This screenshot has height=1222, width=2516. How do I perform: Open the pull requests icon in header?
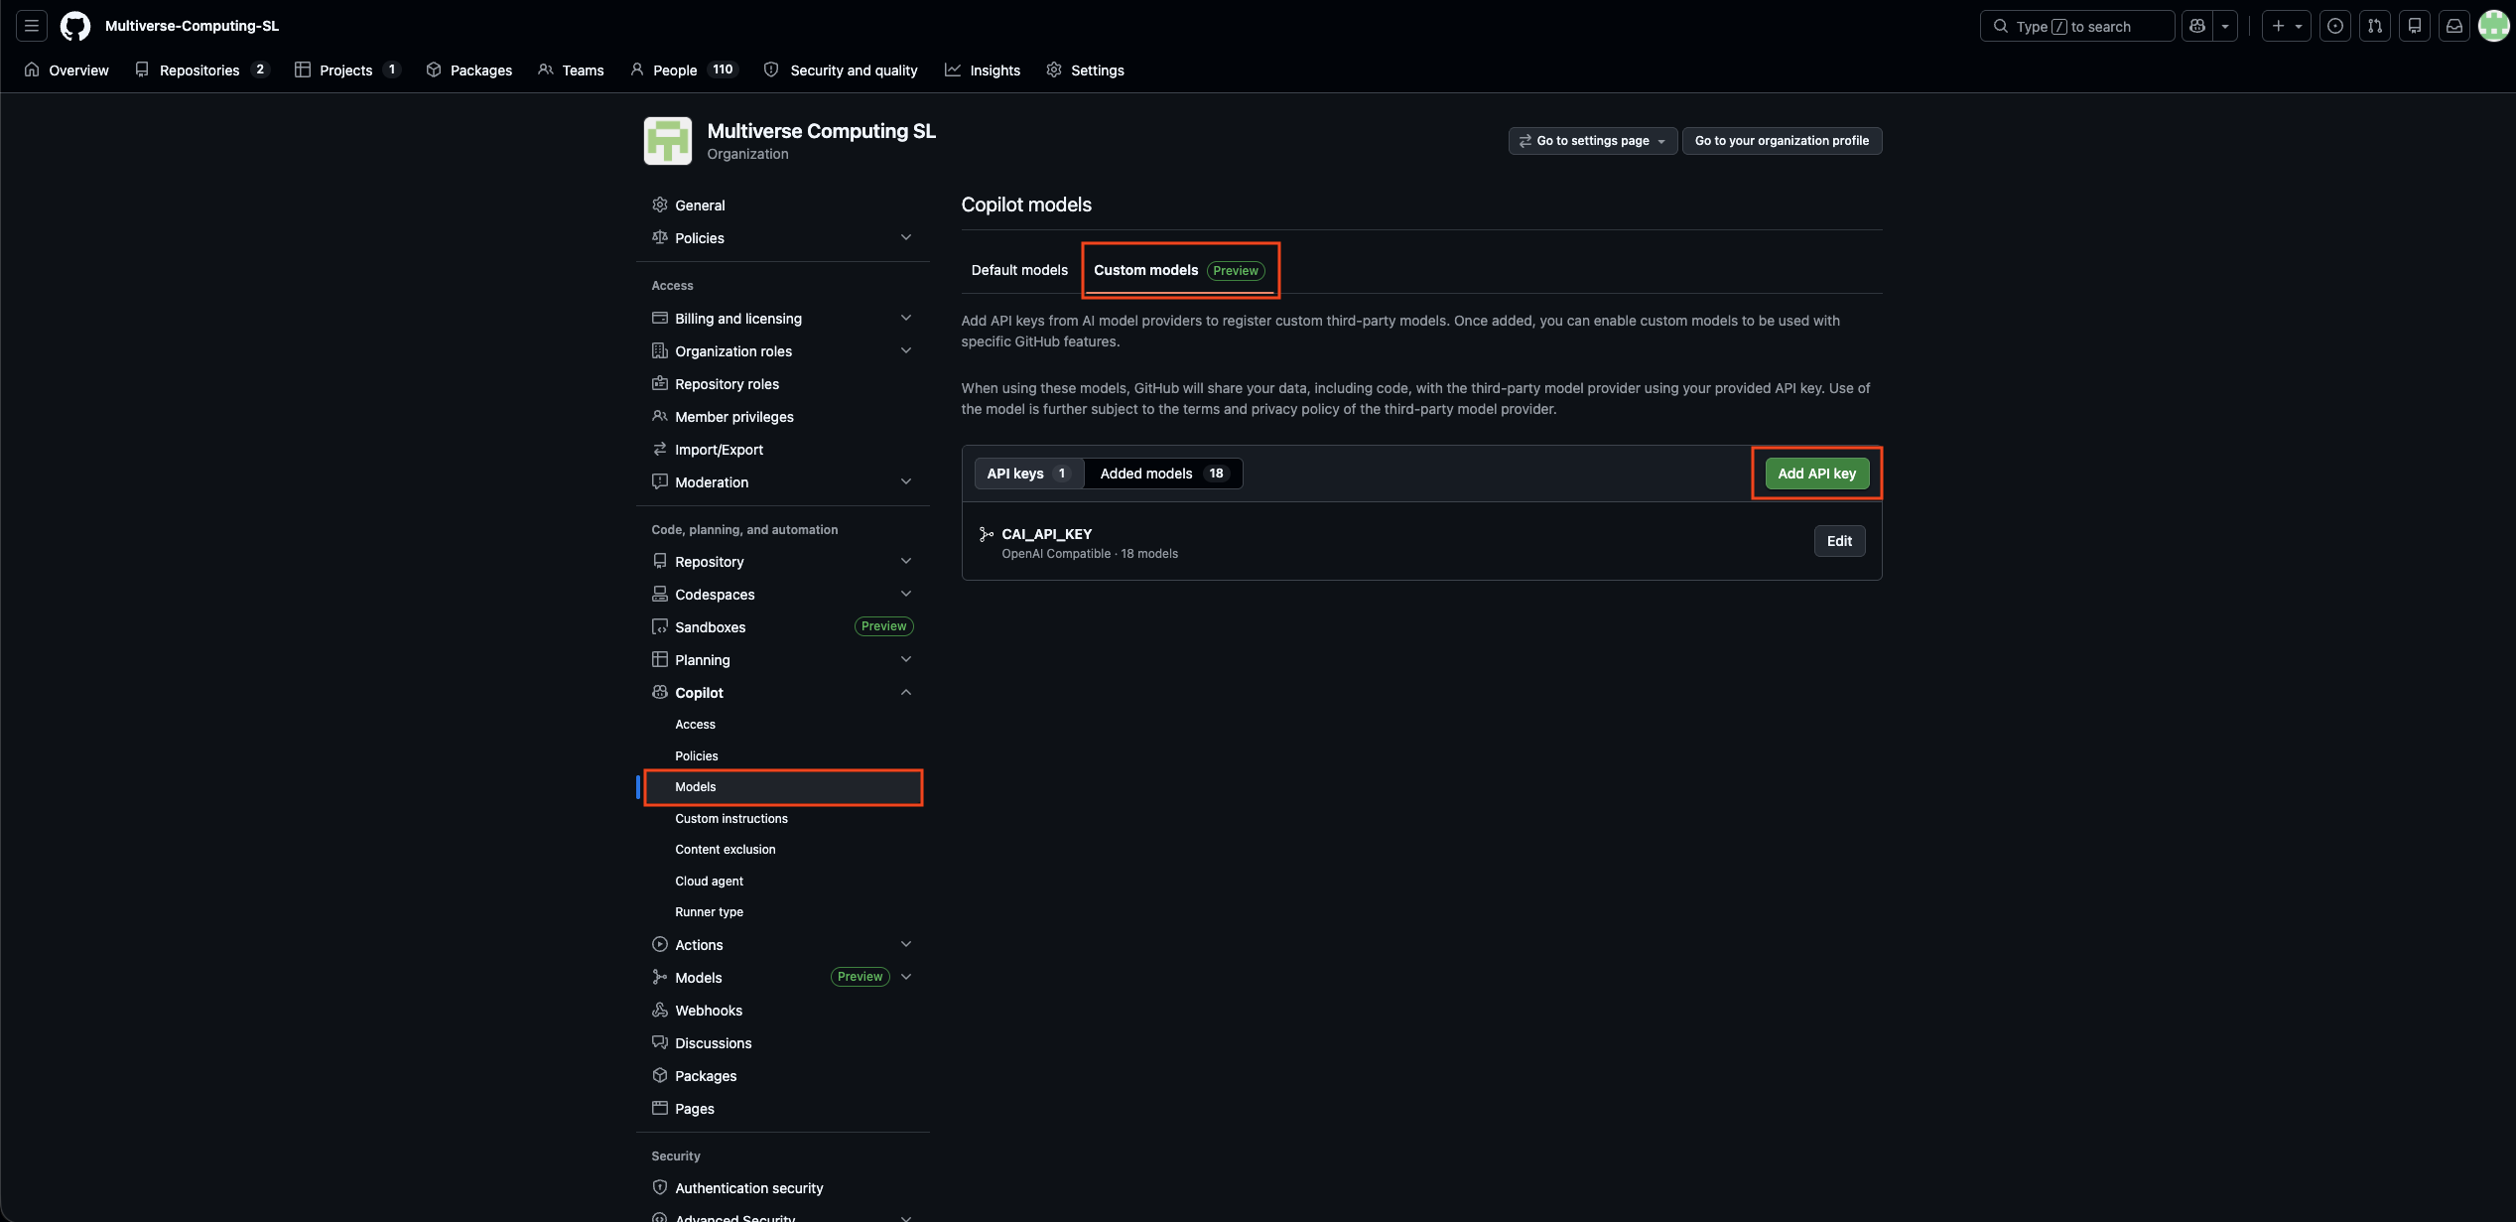[x=2375, y=26]
